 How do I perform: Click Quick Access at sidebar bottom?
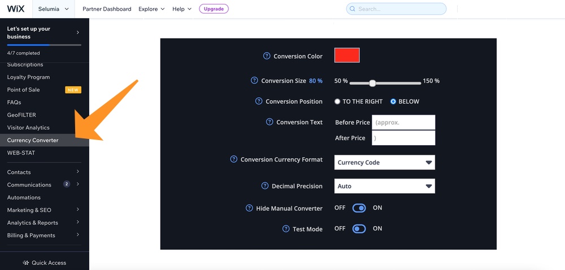pyautogui.click(x=45, y=263)
